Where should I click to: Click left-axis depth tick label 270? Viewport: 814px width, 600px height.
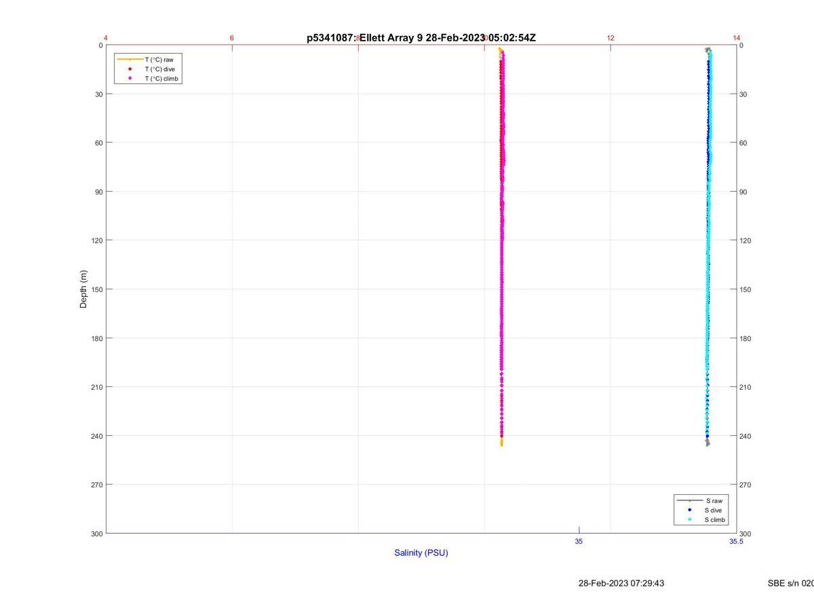point(96,485)
